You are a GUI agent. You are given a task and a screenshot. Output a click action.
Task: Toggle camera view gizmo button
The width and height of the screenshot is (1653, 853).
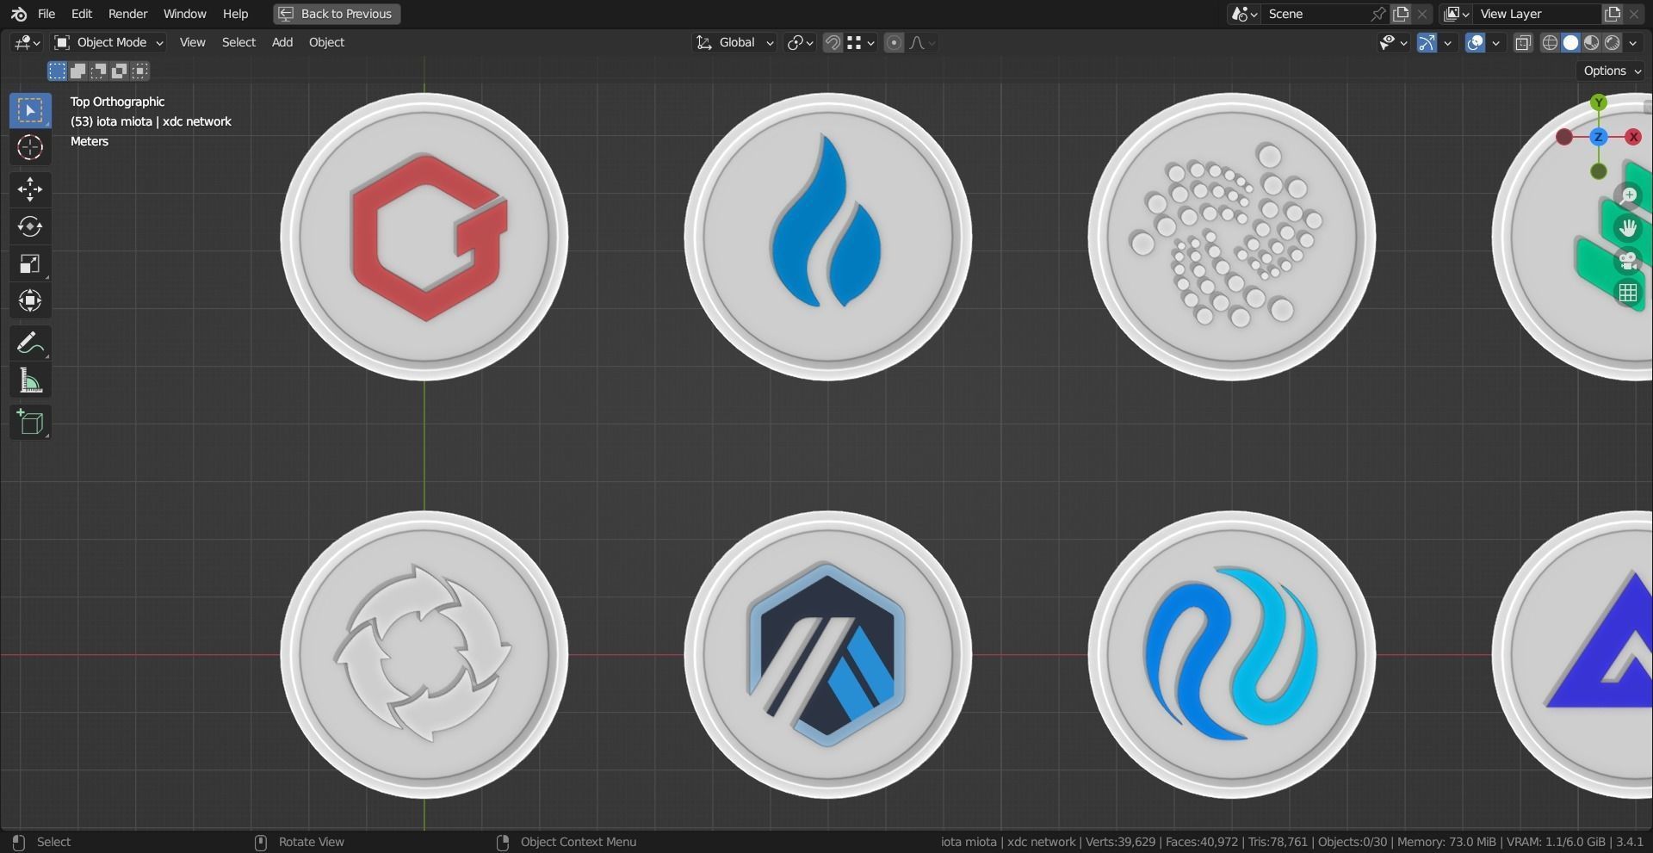coord(1628,261)
